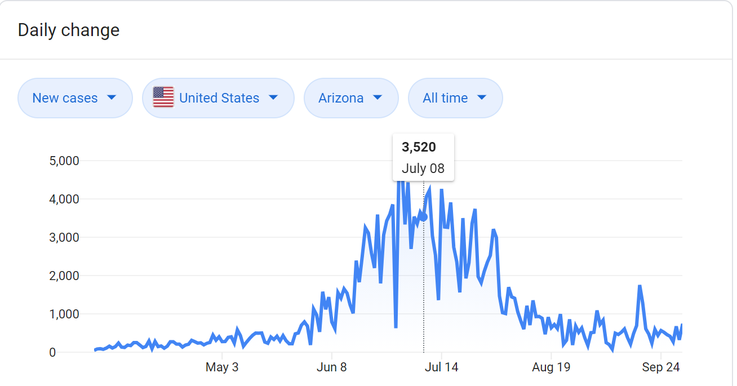Click the Jul 14 date axis label
Viewport: 737px width, 386px height.
pyautogui.click(x=441, y=367)
